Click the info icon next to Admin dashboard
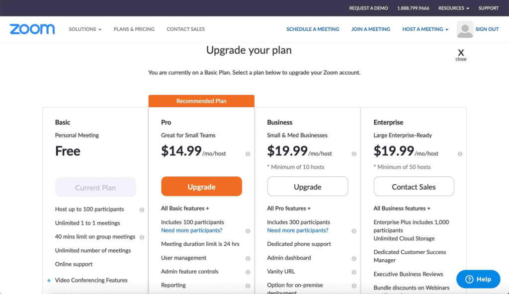 tap(353, 258)
